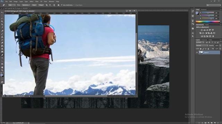The height and width of the screenshot is (124, 222).
Task: Open the Path mode dropdown
Action: 12,5
